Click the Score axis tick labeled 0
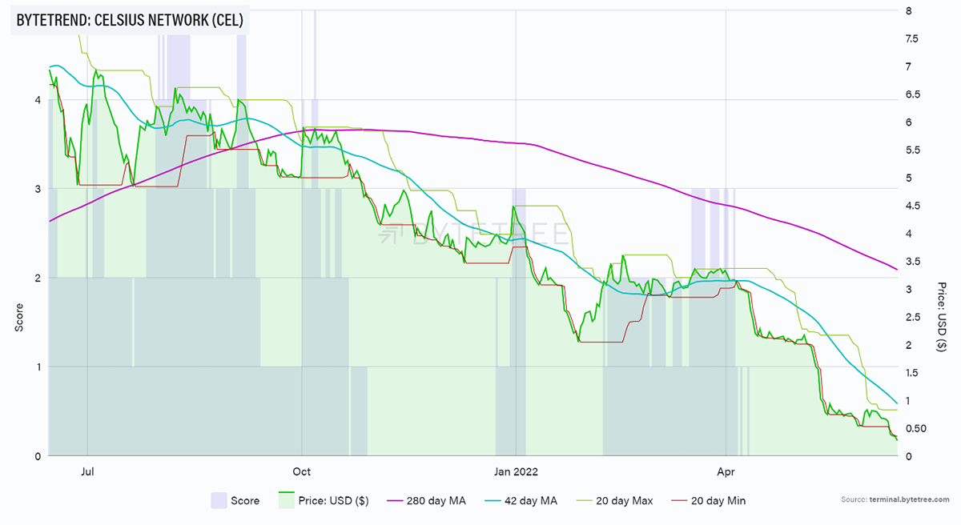Viewport: 961px width, 525px height. 37,456
